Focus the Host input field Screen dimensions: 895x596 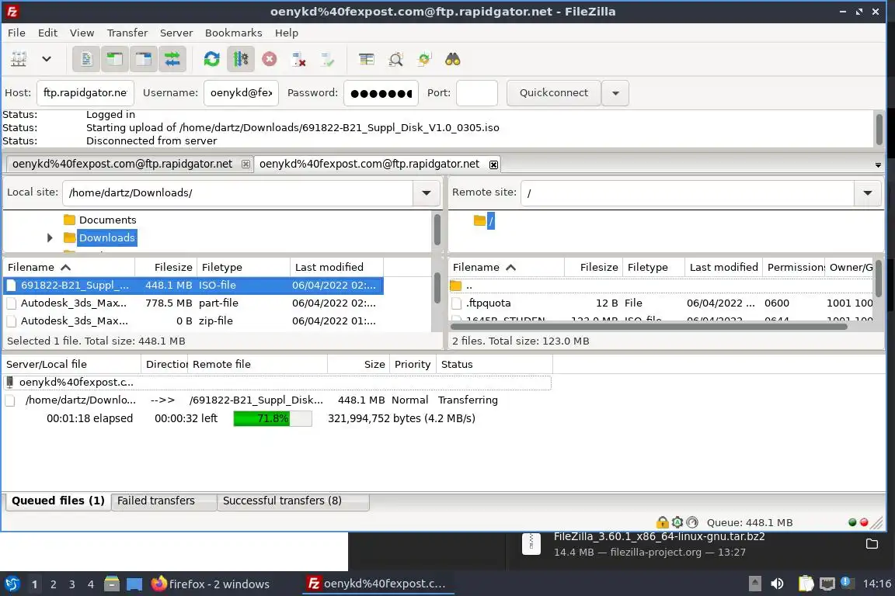[x=85, y=93]
